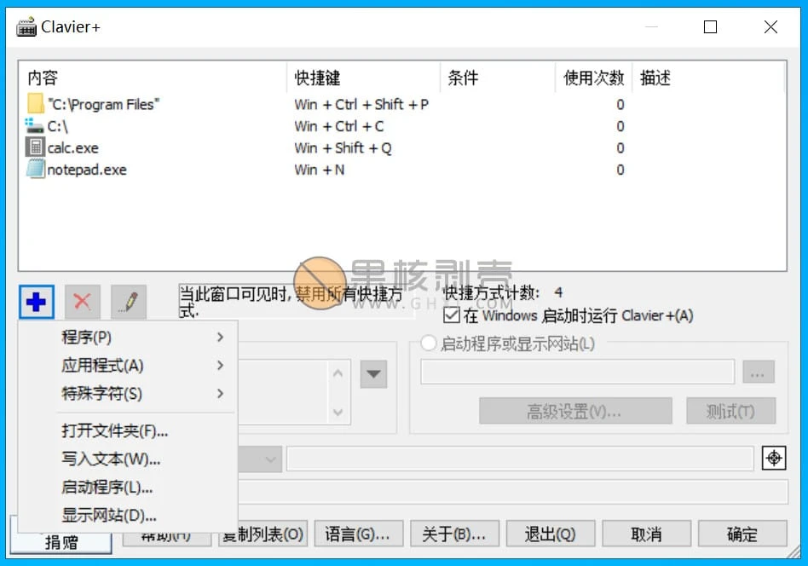
Task: Select the "Win + Shift + Q" shortcut text
Action: click(x=343, y=148)
